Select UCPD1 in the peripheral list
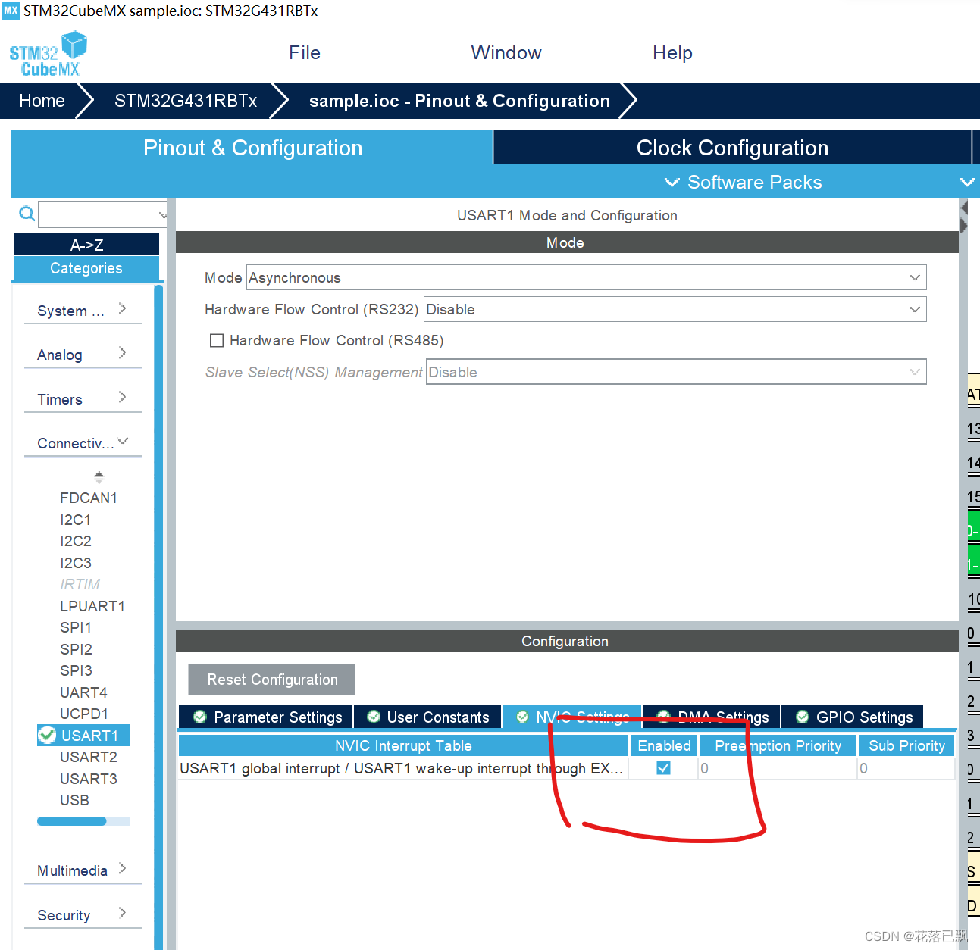980x950 pixels. [84, 714]
